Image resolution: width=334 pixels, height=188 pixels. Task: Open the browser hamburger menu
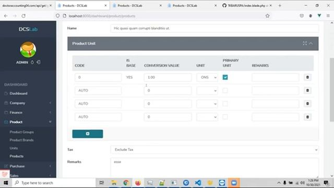tap(328, 16)
